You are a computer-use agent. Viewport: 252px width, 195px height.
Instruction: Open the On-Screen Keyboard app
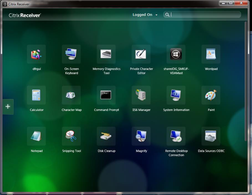(71, 54)
